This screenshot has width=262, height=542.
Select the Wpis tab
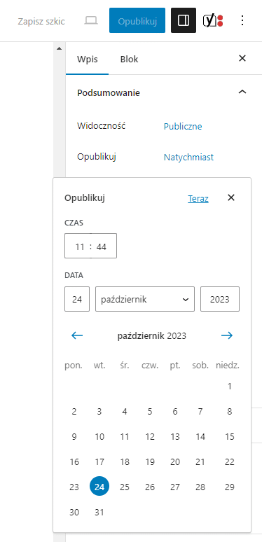coord(88,59)
